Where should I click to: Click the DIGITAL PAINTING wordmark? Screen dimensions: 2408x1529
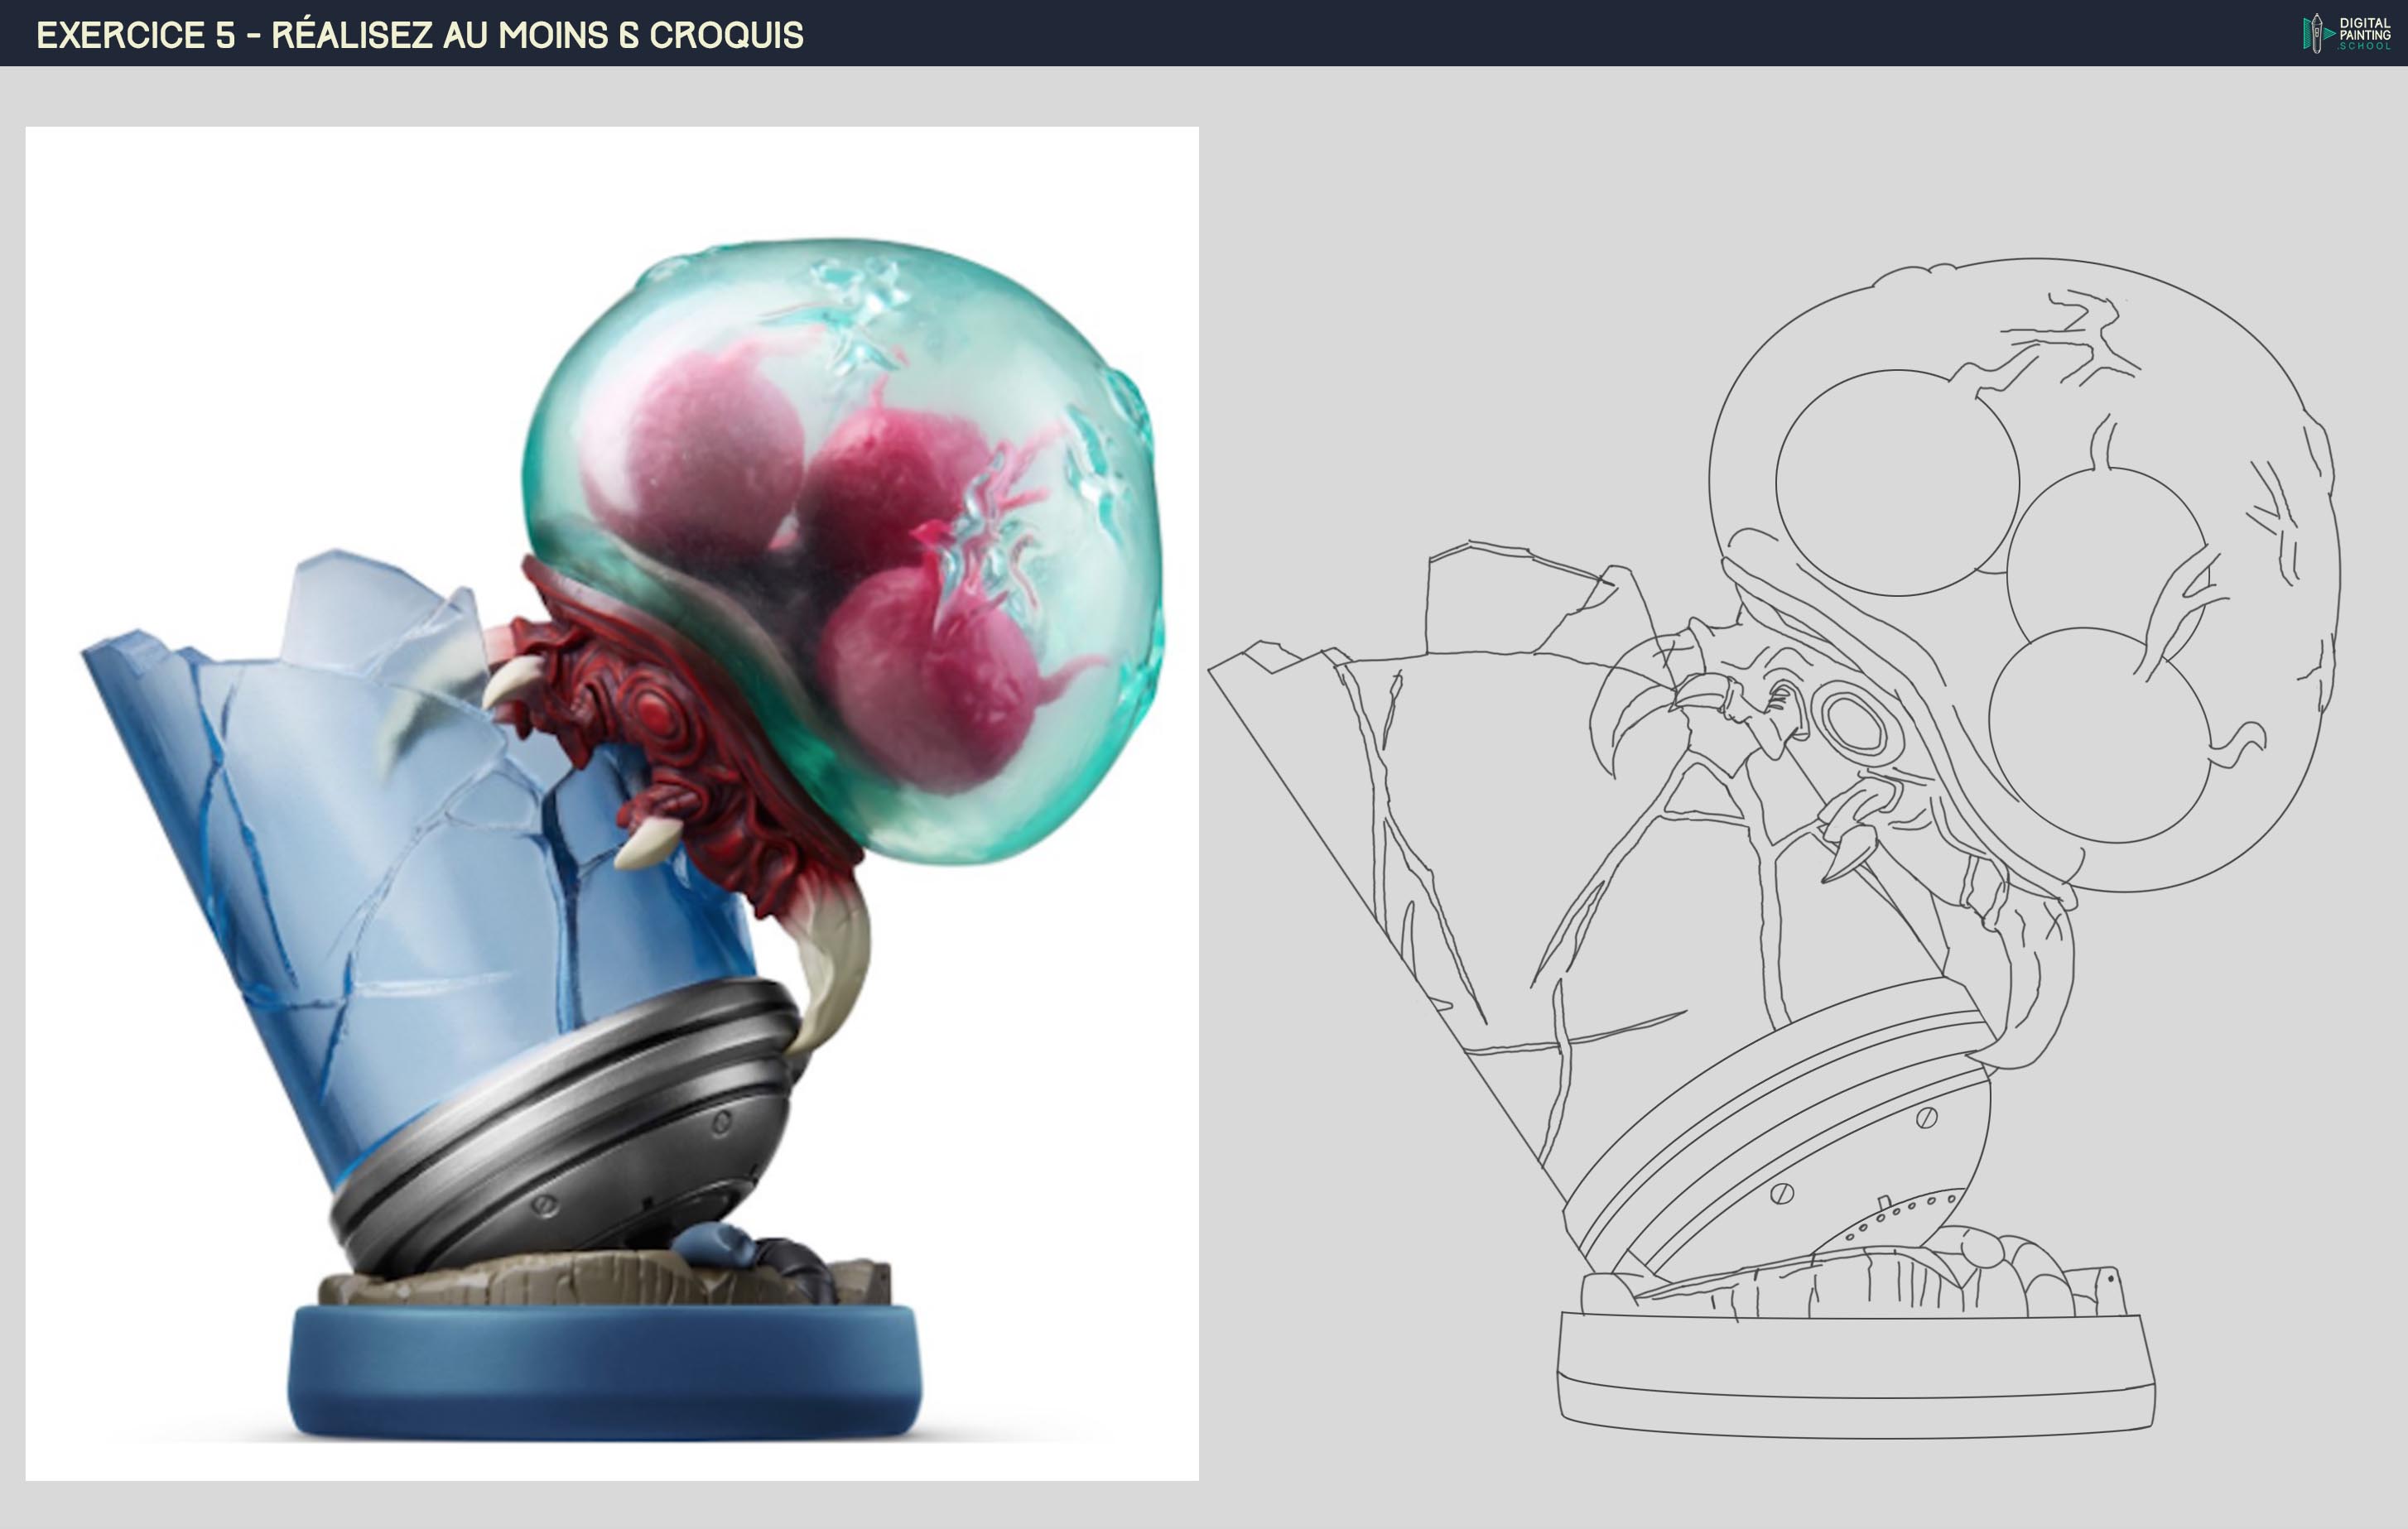[2366, 28]
